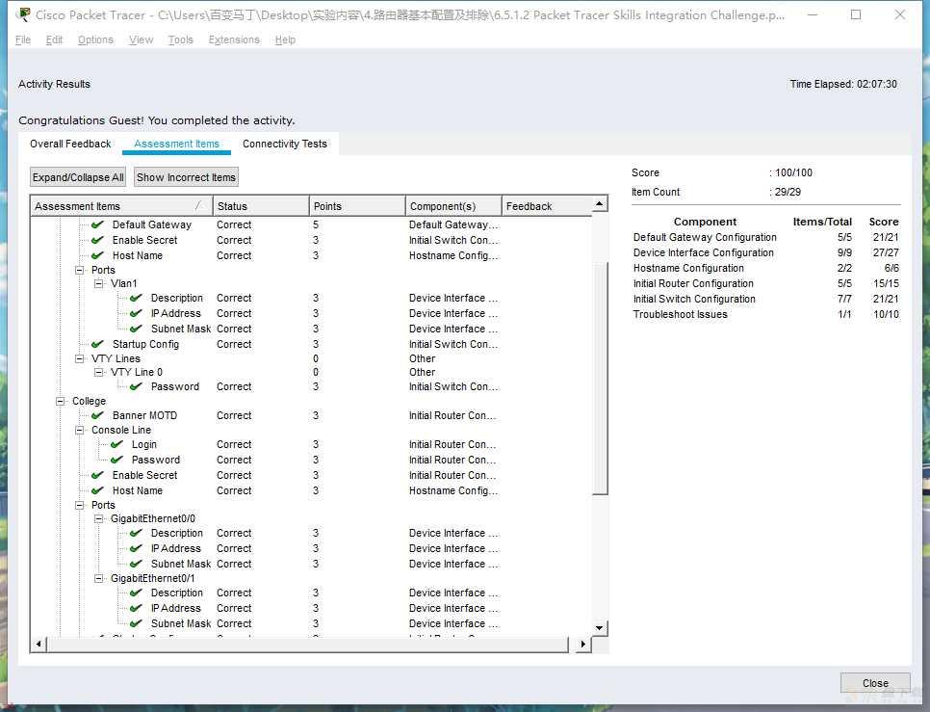Image resolution: width=930 pixels, height=712 pixels.
Task: Click the Expand/Collapse All button
Action: point(78,177)
